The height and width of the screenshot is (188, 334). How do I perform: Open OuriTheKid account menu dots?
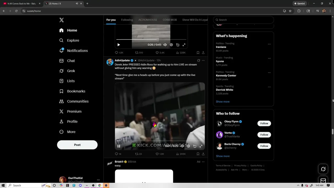(x=98, y=180)
